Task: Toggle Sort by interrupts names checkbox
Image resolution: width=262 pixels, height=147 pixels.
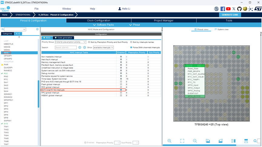Action: pos(131,42)
